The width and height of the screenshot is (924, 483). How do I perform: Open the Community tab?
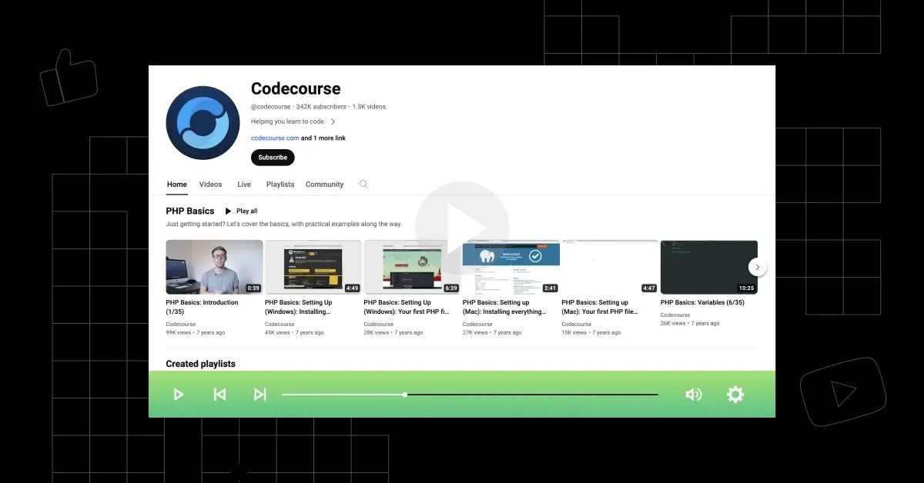click(x=324, y=185)
